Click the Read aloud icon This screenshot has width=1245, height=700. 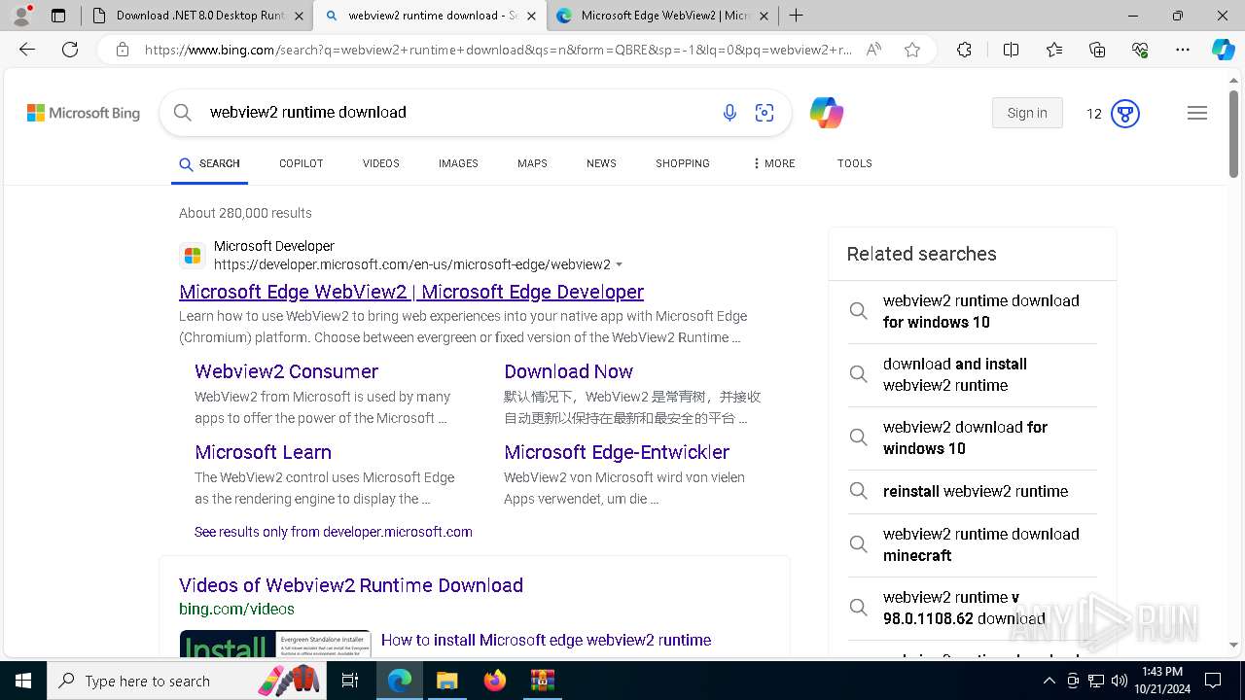873,50
